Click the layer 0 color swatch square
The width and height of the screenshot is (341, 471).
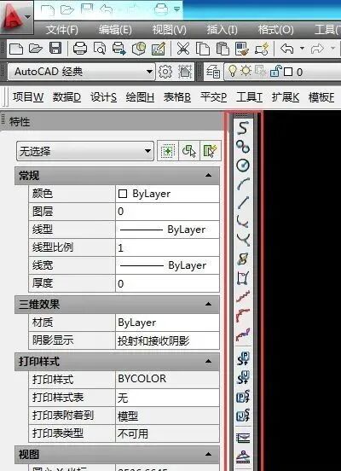click(288, 72)
